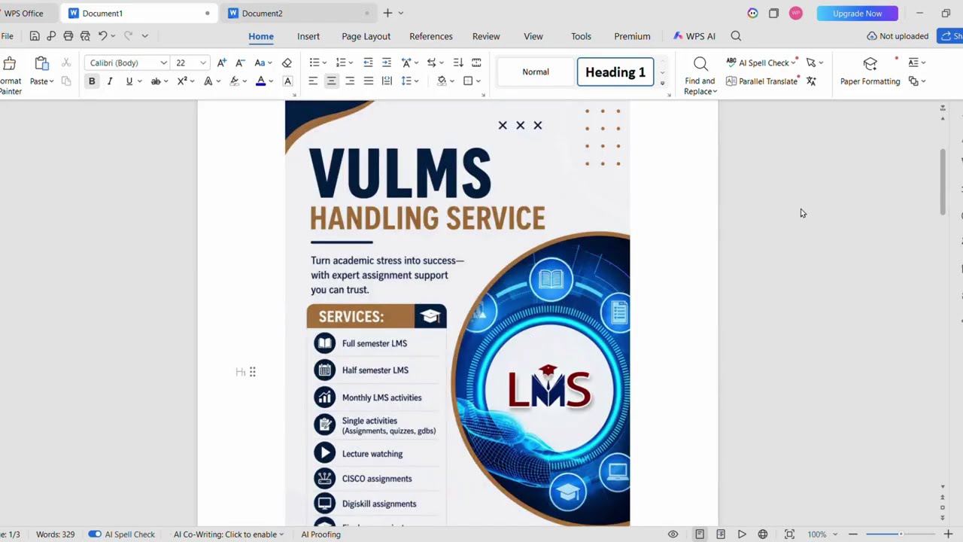Expand the styles gallery arrow

[x=662, y=82]
